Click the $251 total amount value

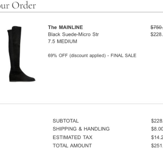click(x=157, y=146)
